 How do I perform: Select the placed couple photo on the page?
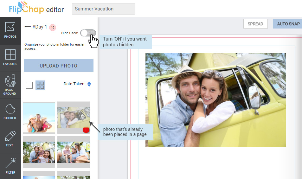[x=216, y=100]
